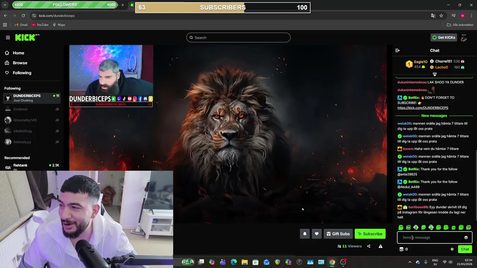Close the first browser tab
The image size is (477, 268).
[x=123, y=5]
